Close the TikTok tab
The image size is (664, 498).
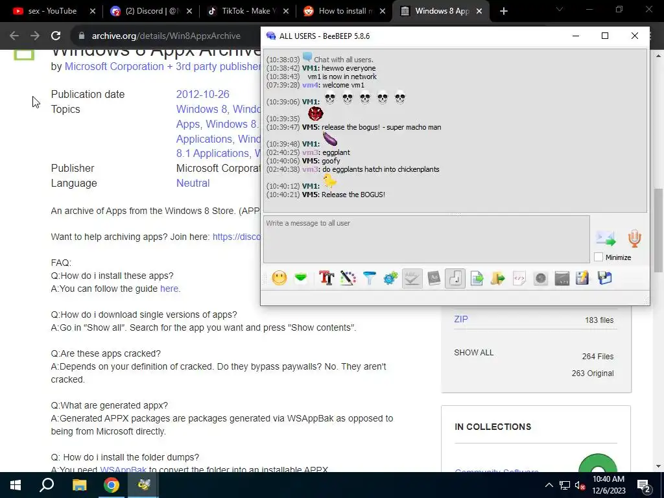286,12
